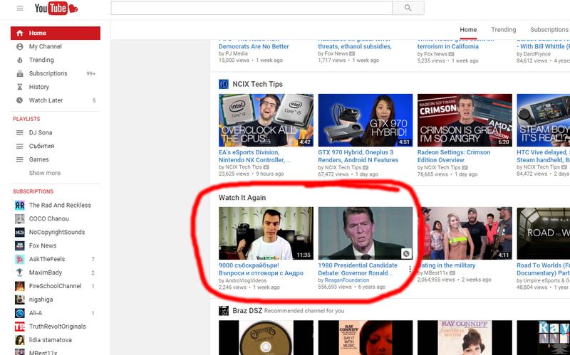Screen dimensions: 570x355
Task: Click the SUBSCRIPTIONS section header
Action: coord(33,191)
